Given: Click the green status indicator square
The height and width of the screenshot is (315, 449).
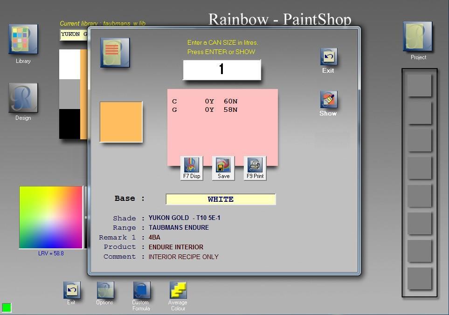Looking at the screenshot, I should click(x=7, y=308).
